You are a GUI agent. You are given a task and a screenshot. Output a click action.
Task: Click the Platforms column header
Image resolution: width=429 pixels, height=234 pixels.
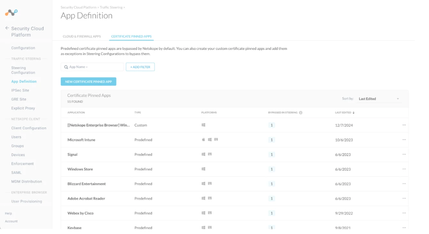(209, 113)
